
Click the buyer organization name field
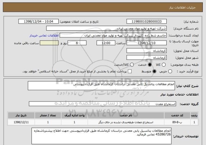[107, 29]
